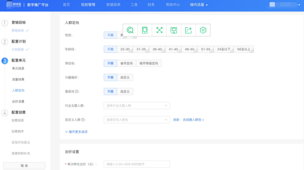Open 帮助中心 in top navigation
This screenshot has height=170, width=304.
173,5
